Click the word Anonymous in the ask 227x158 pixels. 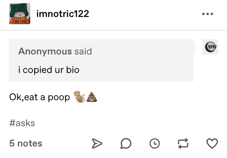[x=45, y=51]
